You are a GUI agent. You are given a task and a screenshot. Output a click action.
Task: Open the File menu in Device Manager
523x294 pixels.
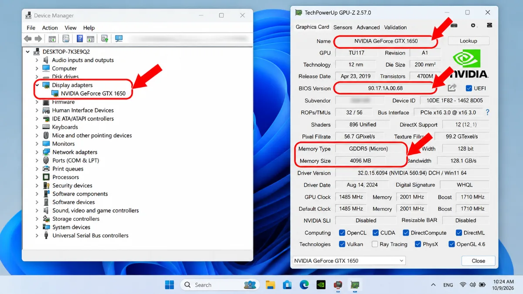(31, 27)
